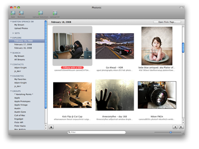Select the Austin group
The height and width of the screenshot is (149, 199).
[x=17, y=109]
